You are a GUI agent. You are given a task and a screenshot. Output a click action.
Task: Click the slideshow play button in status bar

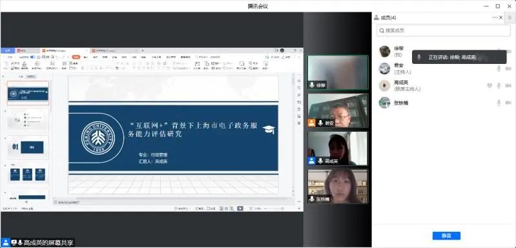point(240,208)
